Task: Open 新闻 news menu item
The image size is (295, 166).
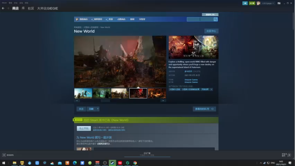Action: pyautogui.click(x=132, y=19)
